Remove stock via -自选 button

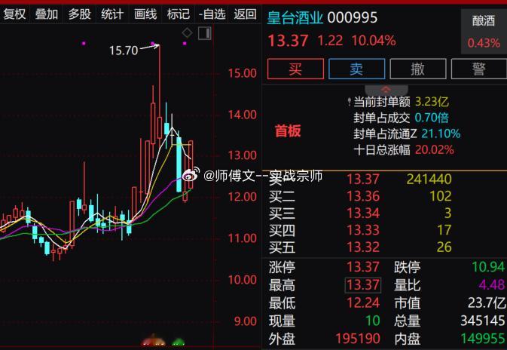pyautogui.click(x=212, y=14)
